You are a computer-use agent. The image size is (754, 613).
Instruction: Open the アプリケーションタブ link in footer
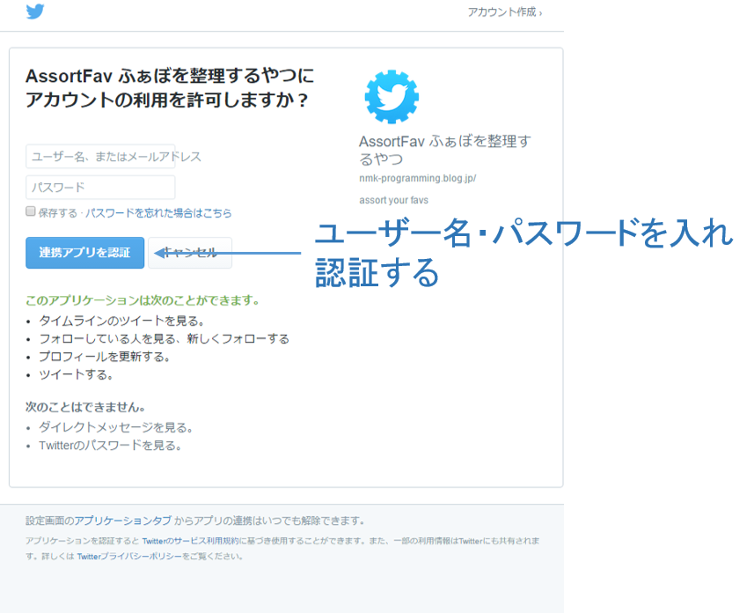tap(122, 521)
